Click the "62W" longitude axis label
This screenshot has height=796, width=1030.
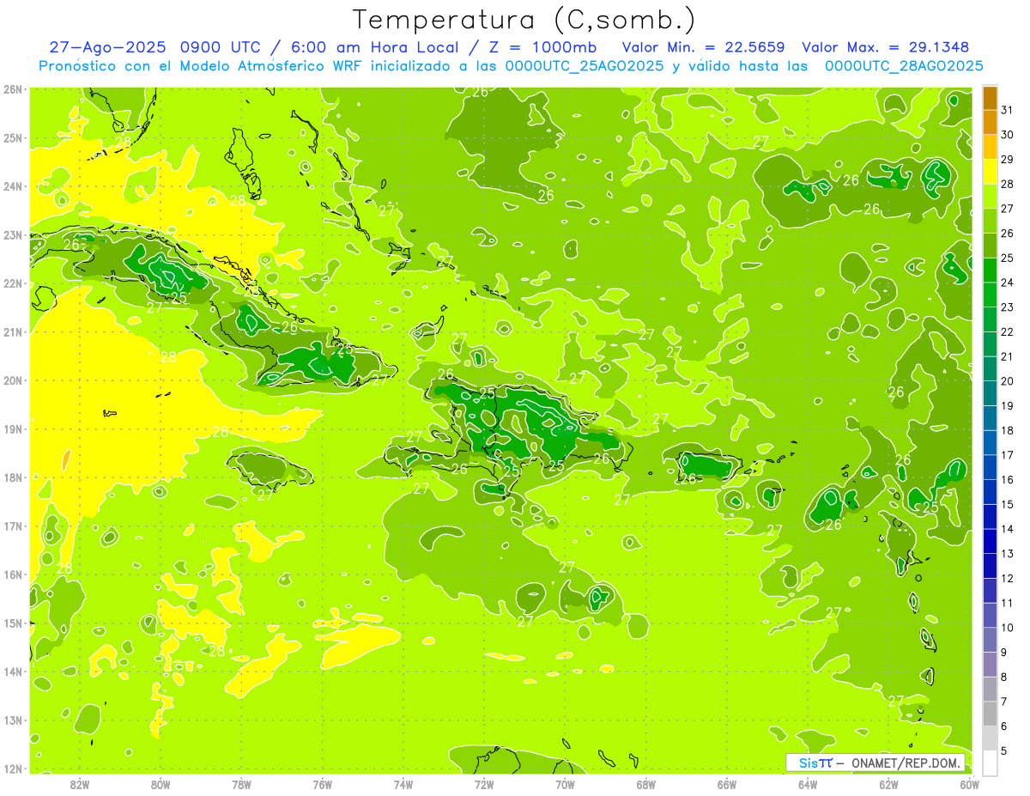pyautogui.click(x=888, y=784)
